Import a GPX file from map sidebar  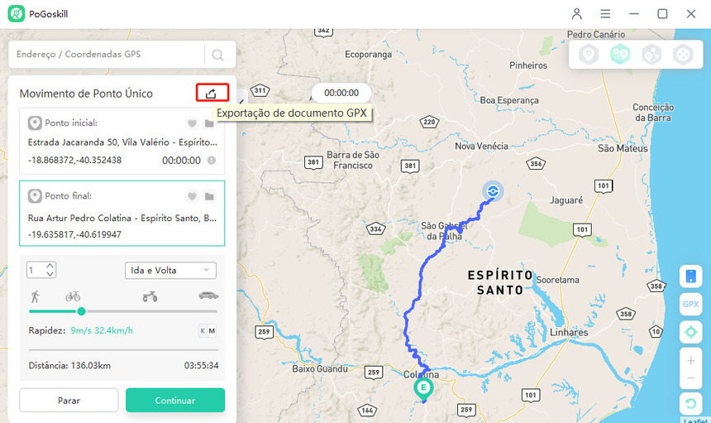690,304
